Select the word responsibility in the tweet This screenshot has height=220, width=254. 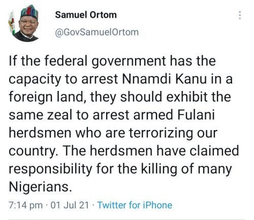coord(50,169)
